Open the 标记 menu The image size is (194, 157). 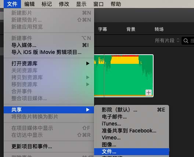pos(47,4)
